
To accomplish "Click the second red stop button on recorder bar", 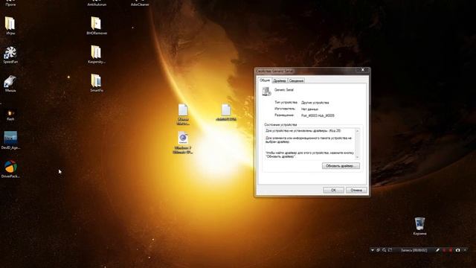I will coord(451,250).
